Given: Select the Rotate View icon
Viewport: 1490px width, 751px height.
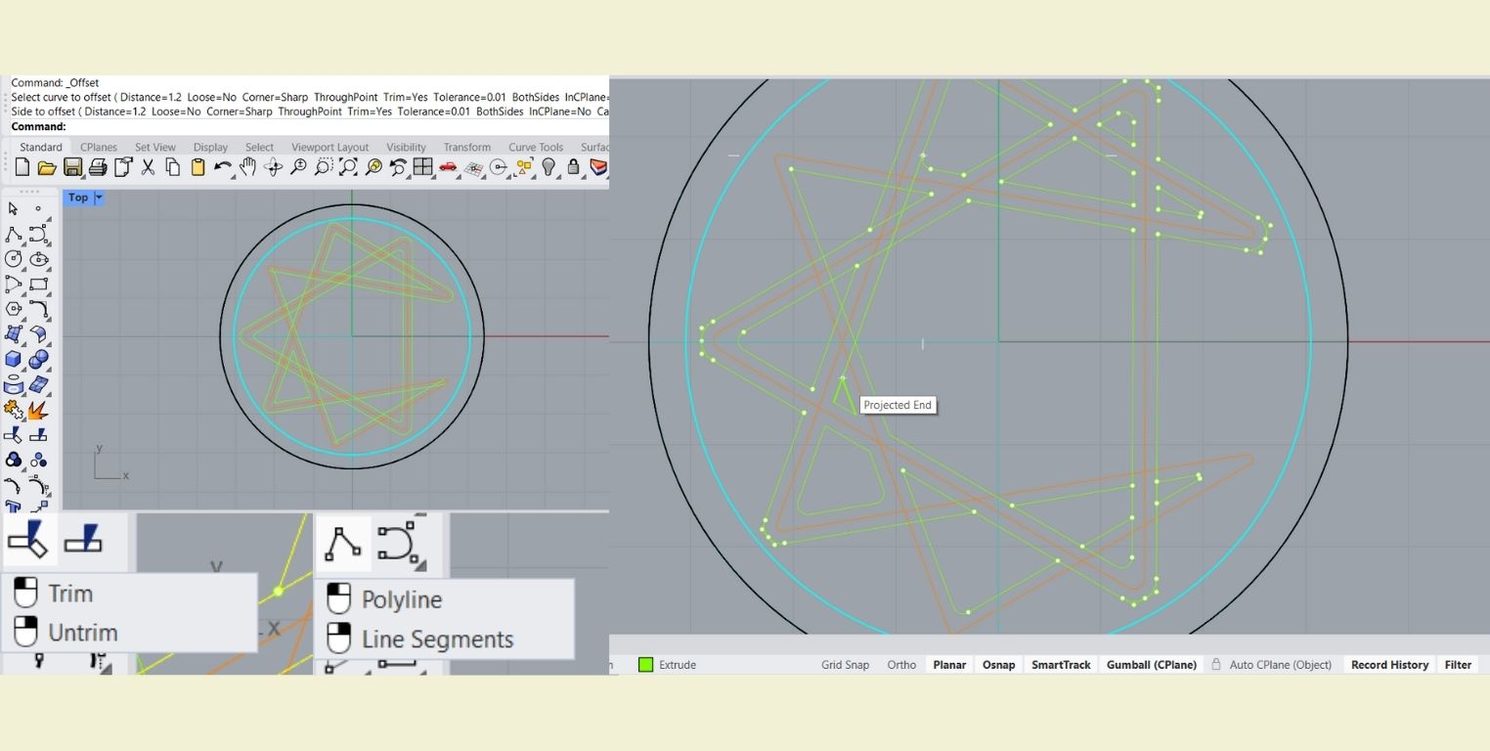Looking at the screenshot, I should pos(274,168).
